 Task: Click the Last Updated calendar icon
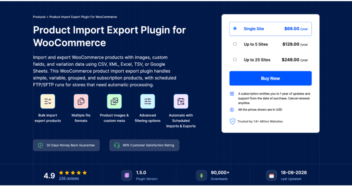pos(272,175)
